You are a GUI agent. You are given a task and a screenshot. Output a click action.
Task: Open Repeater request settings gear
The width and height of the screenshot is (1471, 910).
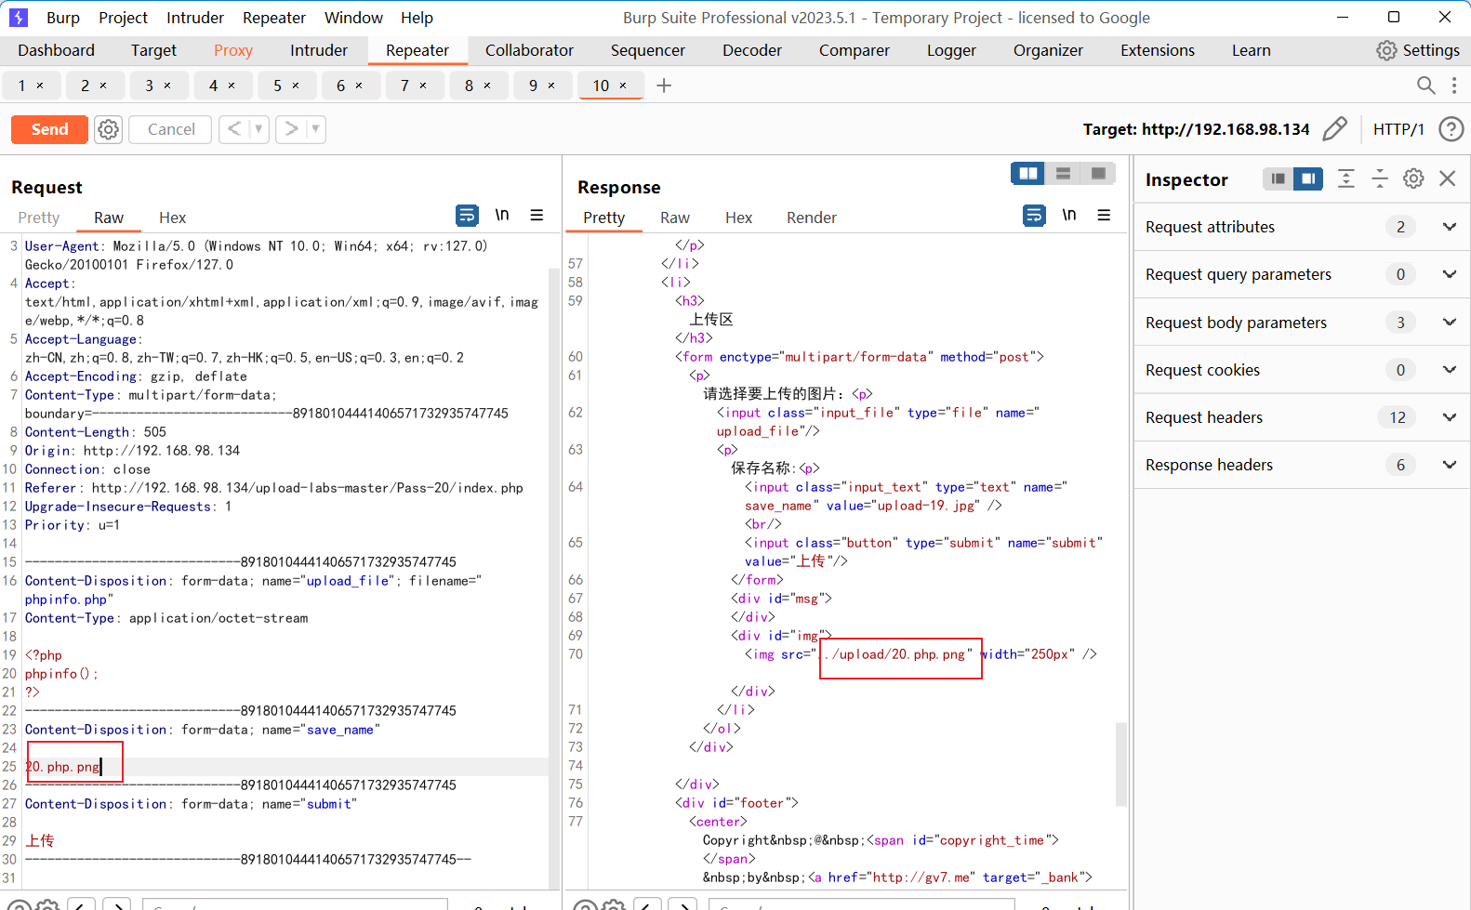coord(109,129)
